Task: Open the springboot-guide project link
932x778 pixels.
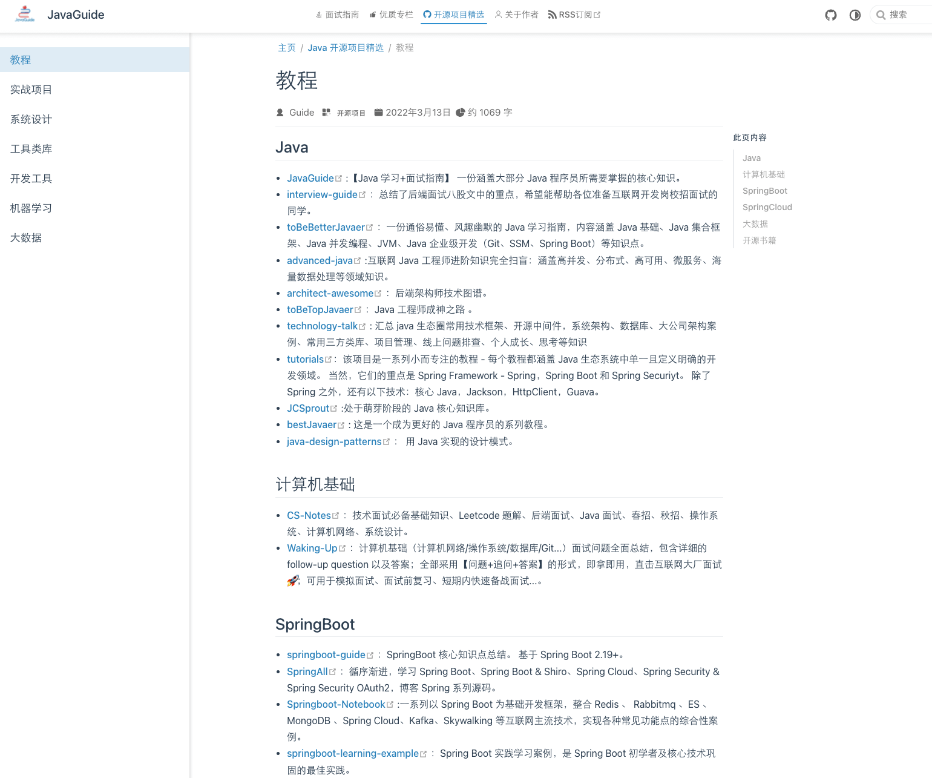Action: [326, 654]
